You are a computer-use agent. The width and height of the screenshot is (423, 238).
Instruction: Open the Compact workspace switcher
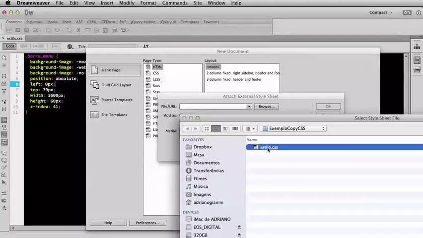coord(381,12)
